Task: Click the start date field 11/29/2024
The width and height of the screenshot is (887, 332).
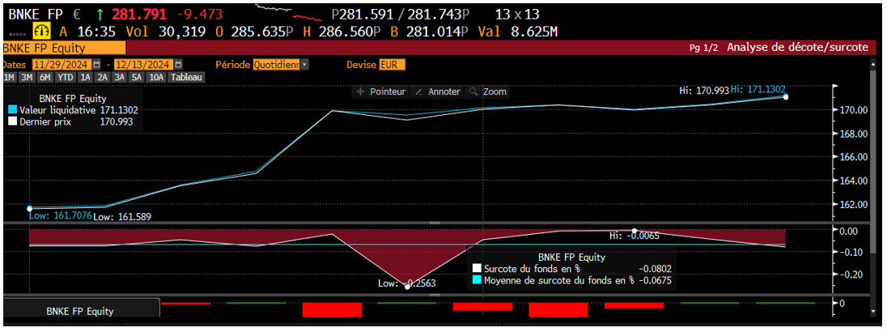Action: coord(61,65)
